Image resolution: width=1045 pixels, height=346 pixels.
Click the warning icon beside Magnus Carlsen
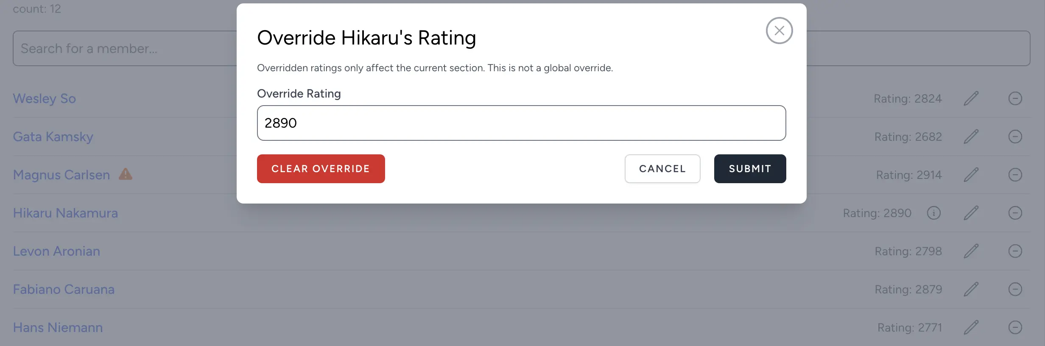pyautogui.click(x=126, y=174)
